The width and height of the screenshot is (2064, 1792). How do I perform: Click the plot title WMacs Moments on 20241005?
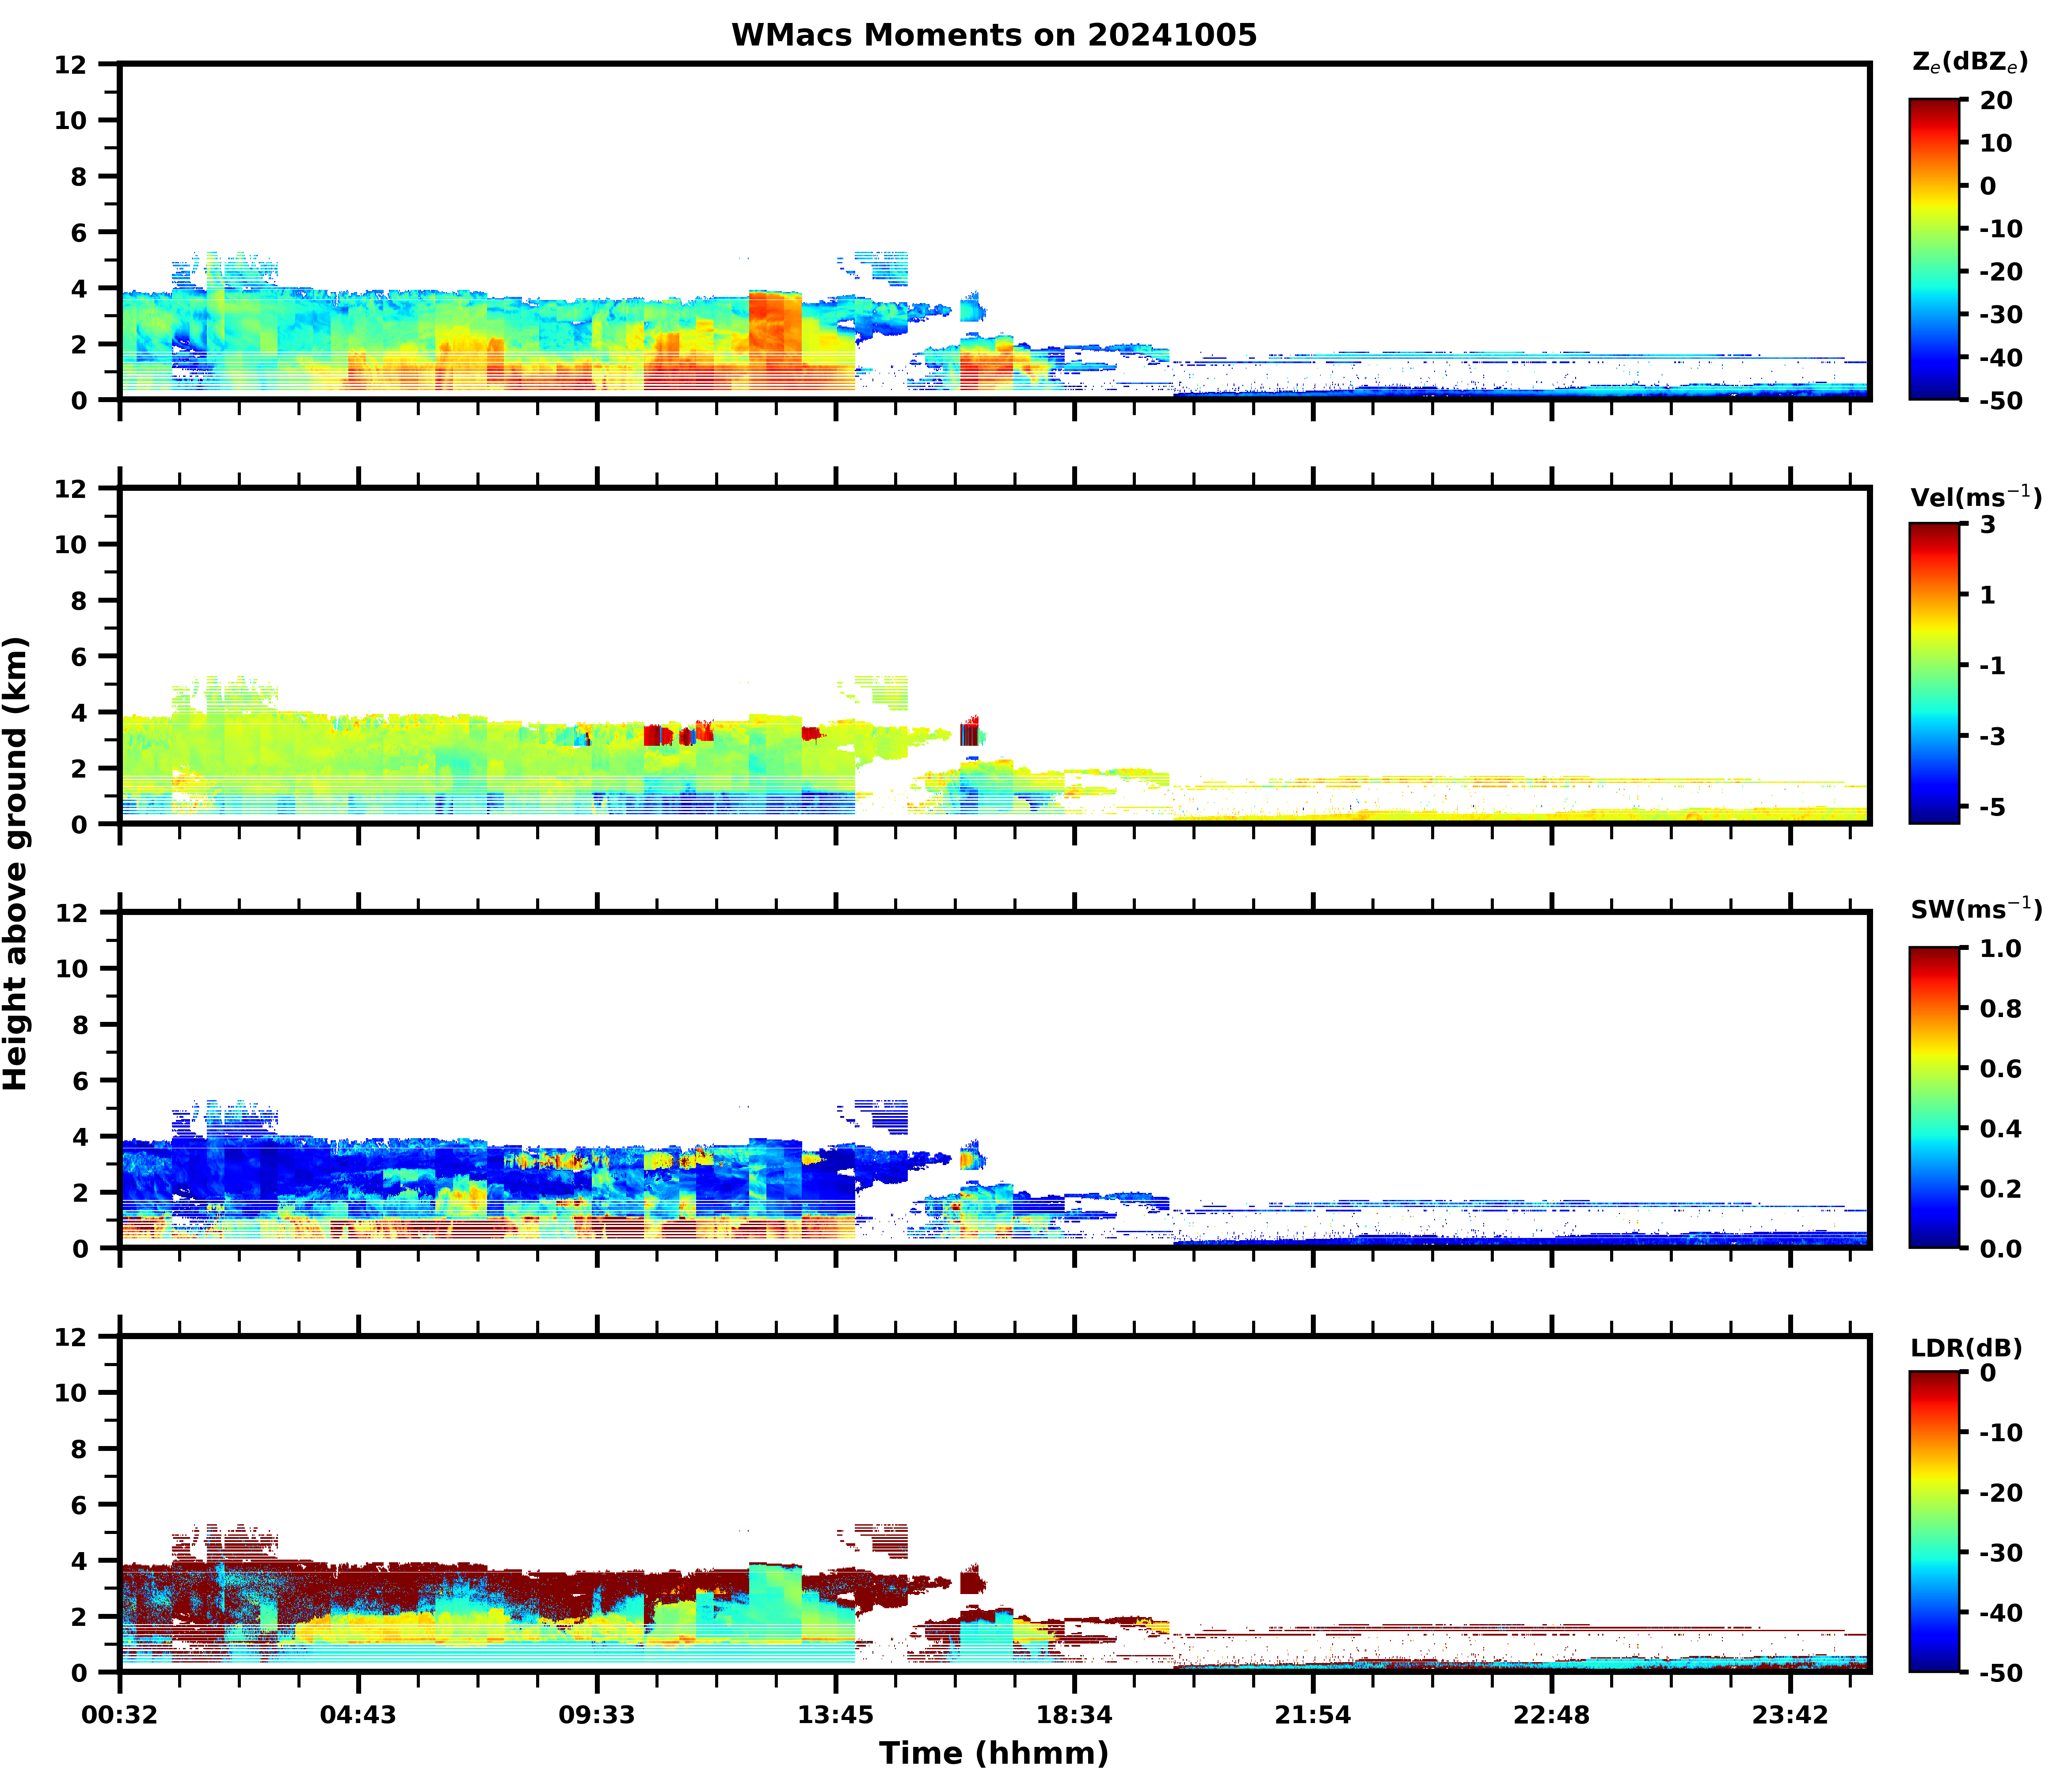994,35
